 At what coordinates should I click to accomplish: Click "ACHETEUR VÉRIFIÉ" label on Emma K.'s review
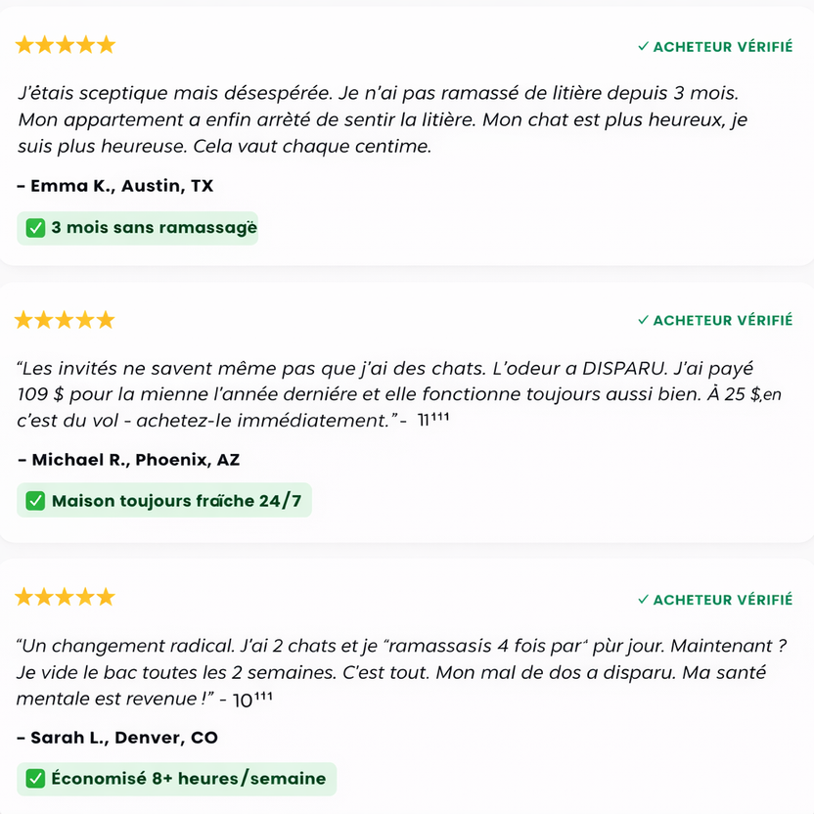[x=722, y=46]
